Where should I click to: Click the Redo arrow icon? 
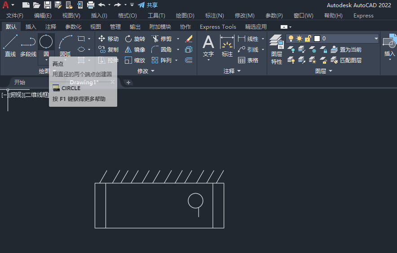pyautogui.click(x=118, y=5)
